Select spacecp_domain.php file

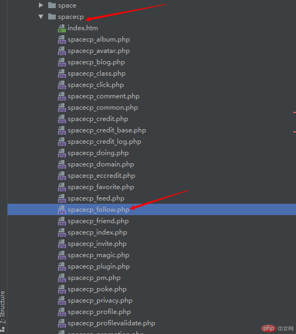point(101,164)
